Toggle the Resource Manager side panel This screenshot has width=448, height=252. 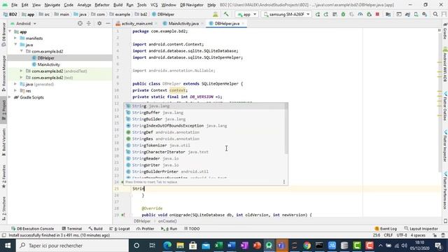point(3,73)
